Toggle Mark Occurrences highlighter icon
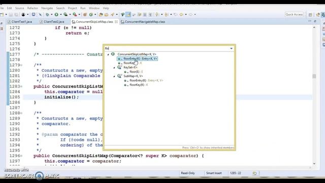325x183 pixels. 128,15
